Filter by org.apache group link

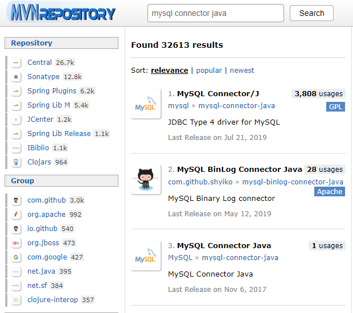tap(46, 214)
